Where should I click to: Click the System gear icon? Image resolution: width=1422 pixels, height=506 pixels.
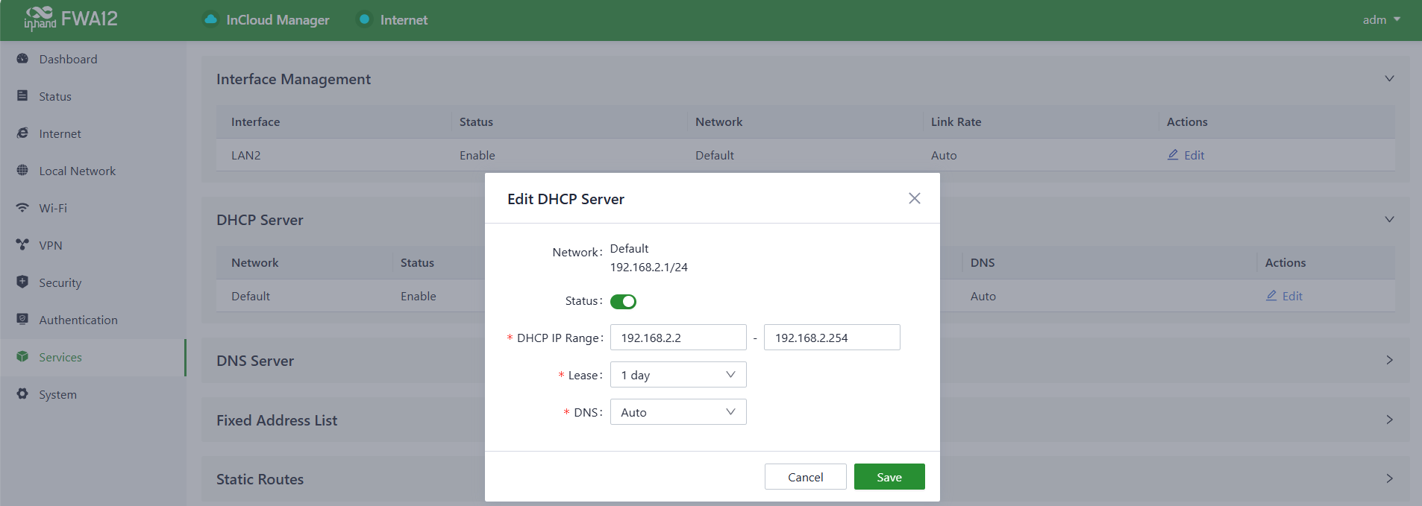pos(22,394)
